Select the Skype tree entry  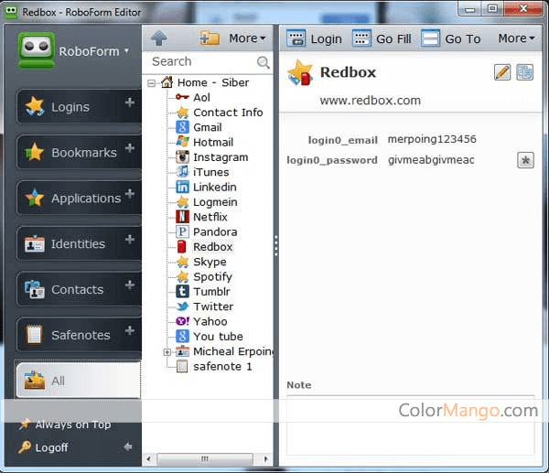210,262
